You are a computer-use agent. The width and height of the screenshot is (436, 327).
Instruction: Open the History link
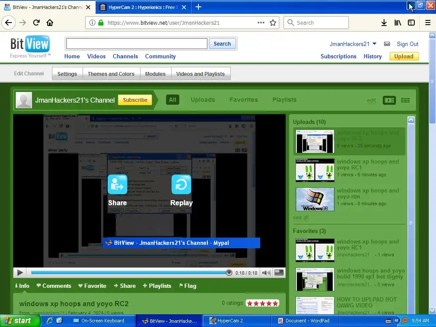[373, 57]
